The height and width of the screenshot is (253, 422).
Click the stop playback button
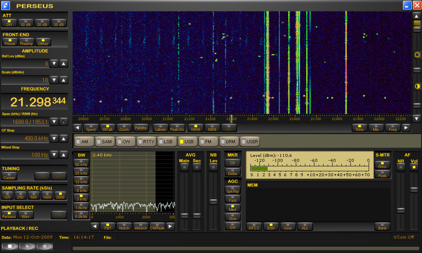click(10, 246)
